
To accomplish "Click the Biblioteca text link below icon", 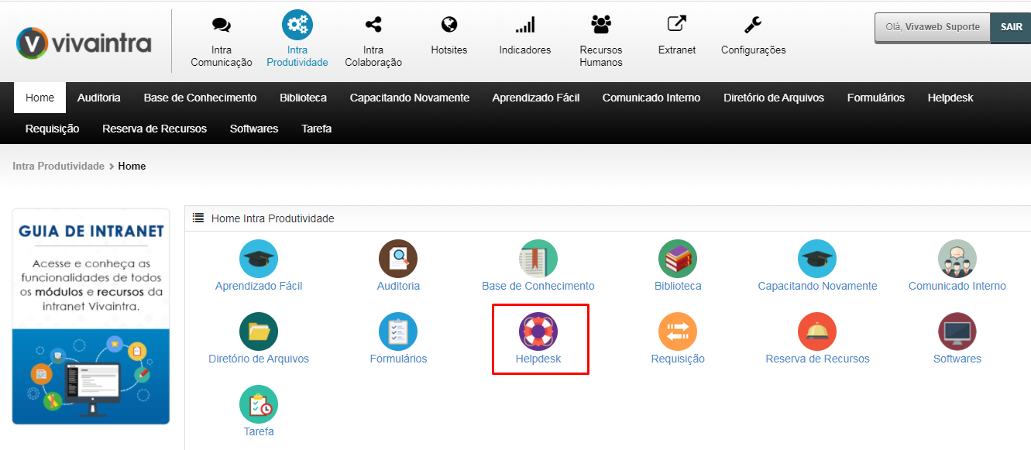I will [678, 286].
